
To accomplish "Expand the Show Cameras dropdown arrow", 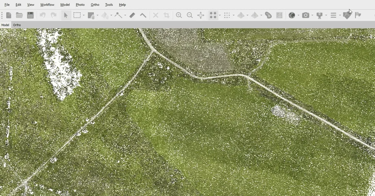I will (x=312, y=16).
